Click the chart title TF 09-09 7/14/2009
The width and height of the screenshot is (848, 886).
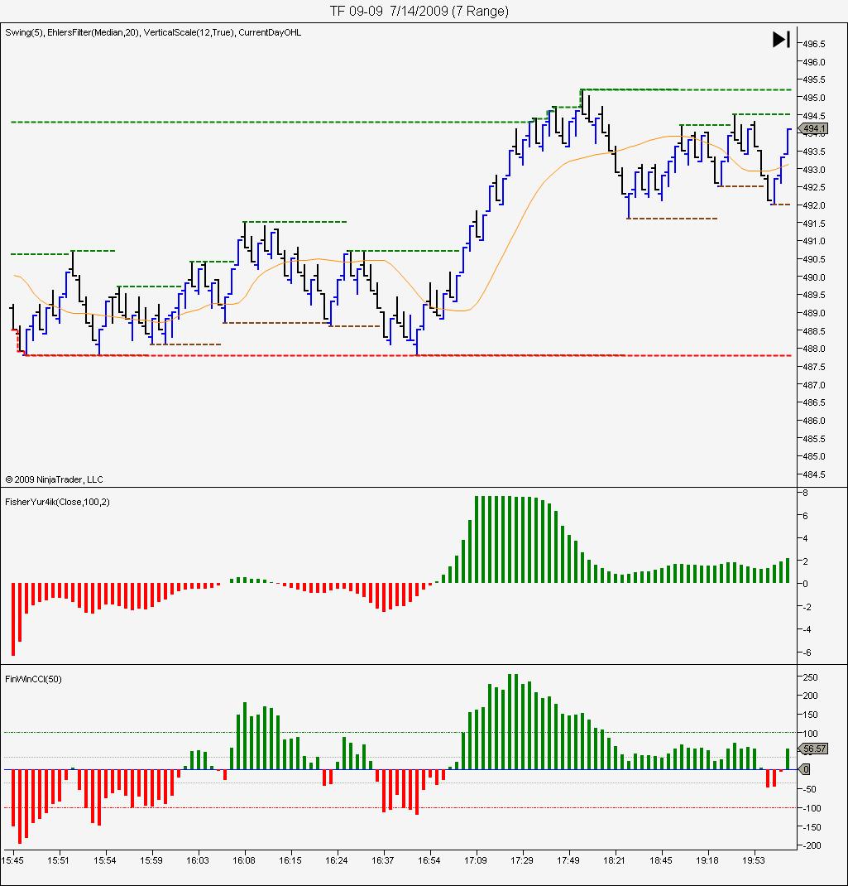coord(419,11)
